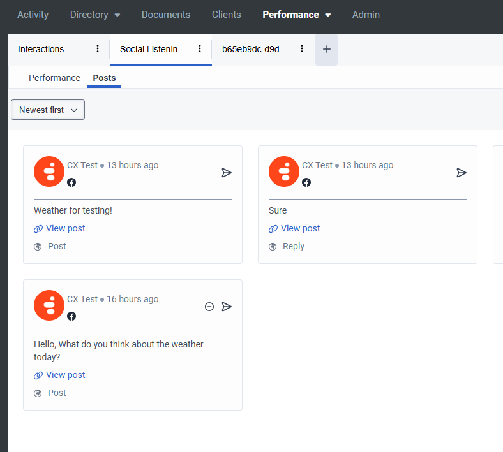This screenshot has width=503, height=452.
Task: Open the Admin menu item
Action: pyautogui.click(x=366, y=15)
